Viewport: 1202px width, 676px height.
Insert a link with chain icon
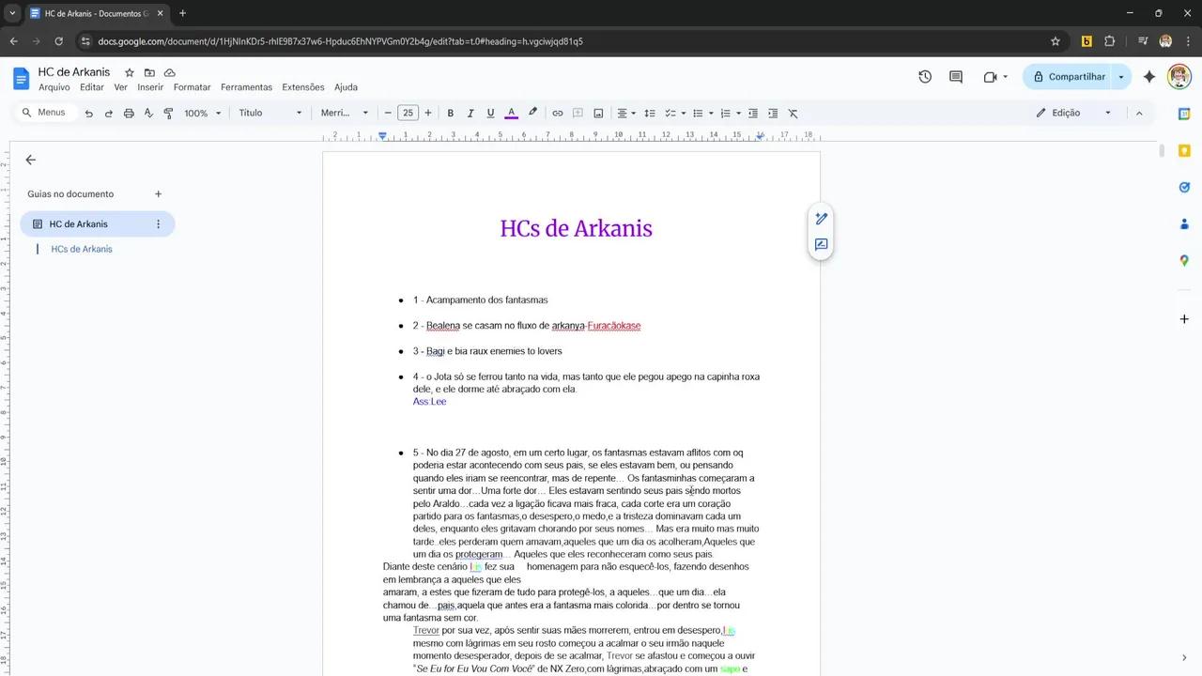click(x=557, y=114)
